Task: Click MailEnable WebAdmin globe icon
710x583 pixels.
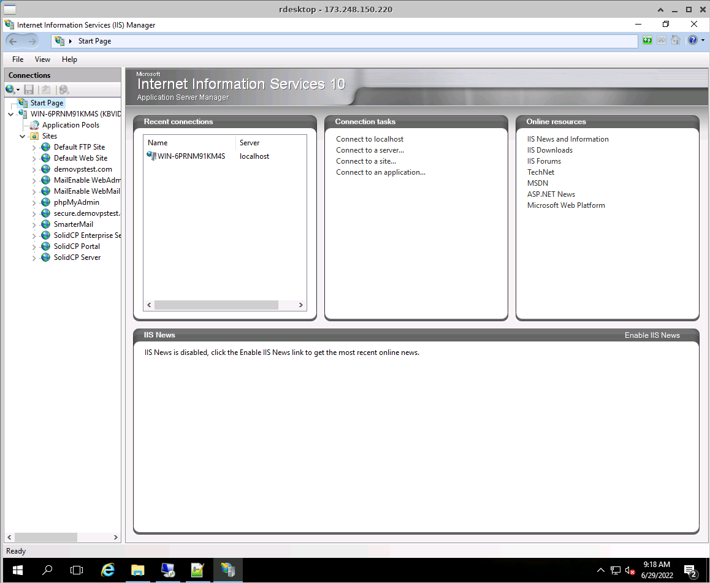Action: 46,180
